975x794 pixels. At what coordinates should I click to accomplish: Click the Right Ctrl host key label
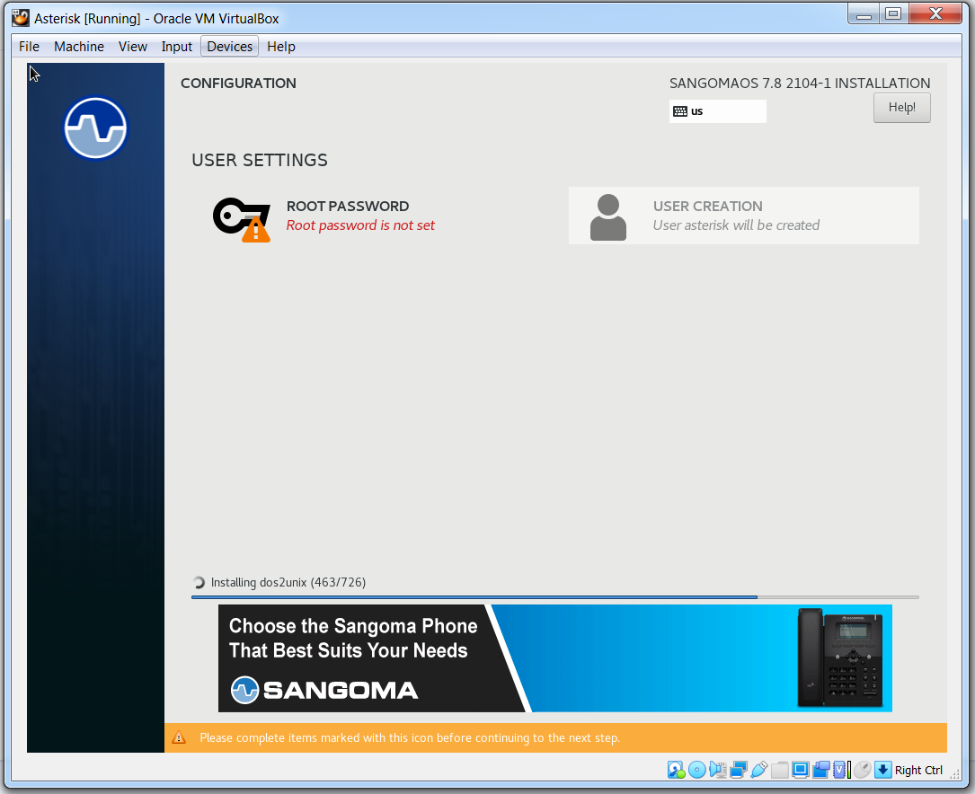918,771
